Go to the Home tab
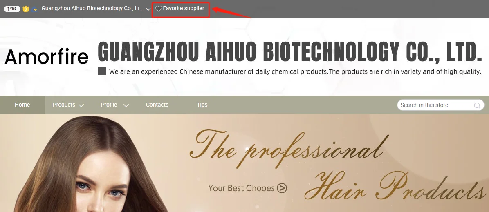 [x=22, y=105]
